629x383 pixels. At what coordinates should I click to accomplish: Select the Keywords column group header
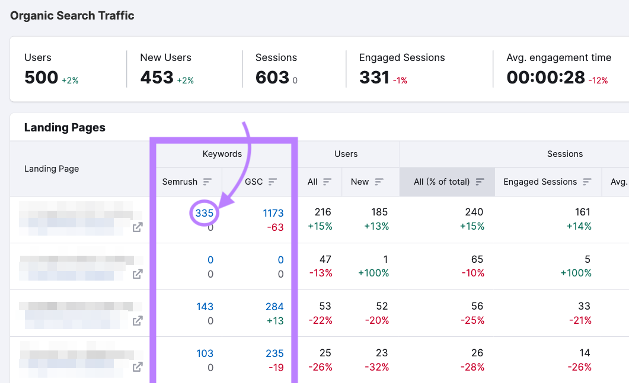click(222, 154)
